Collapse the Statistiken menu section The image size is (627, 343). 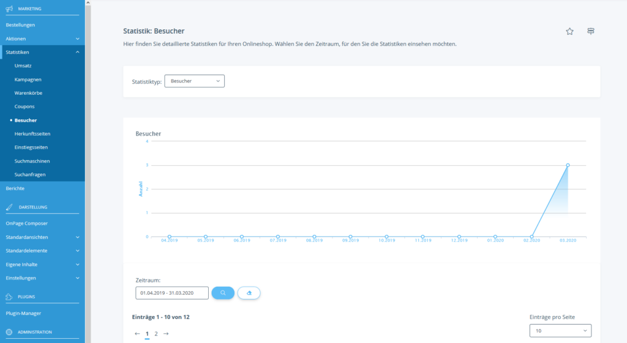point(77,53)
